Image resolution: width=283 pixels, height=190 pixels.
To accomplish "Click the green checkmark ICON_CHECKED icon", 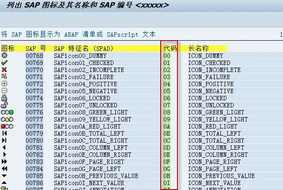I will click(4, 63).
